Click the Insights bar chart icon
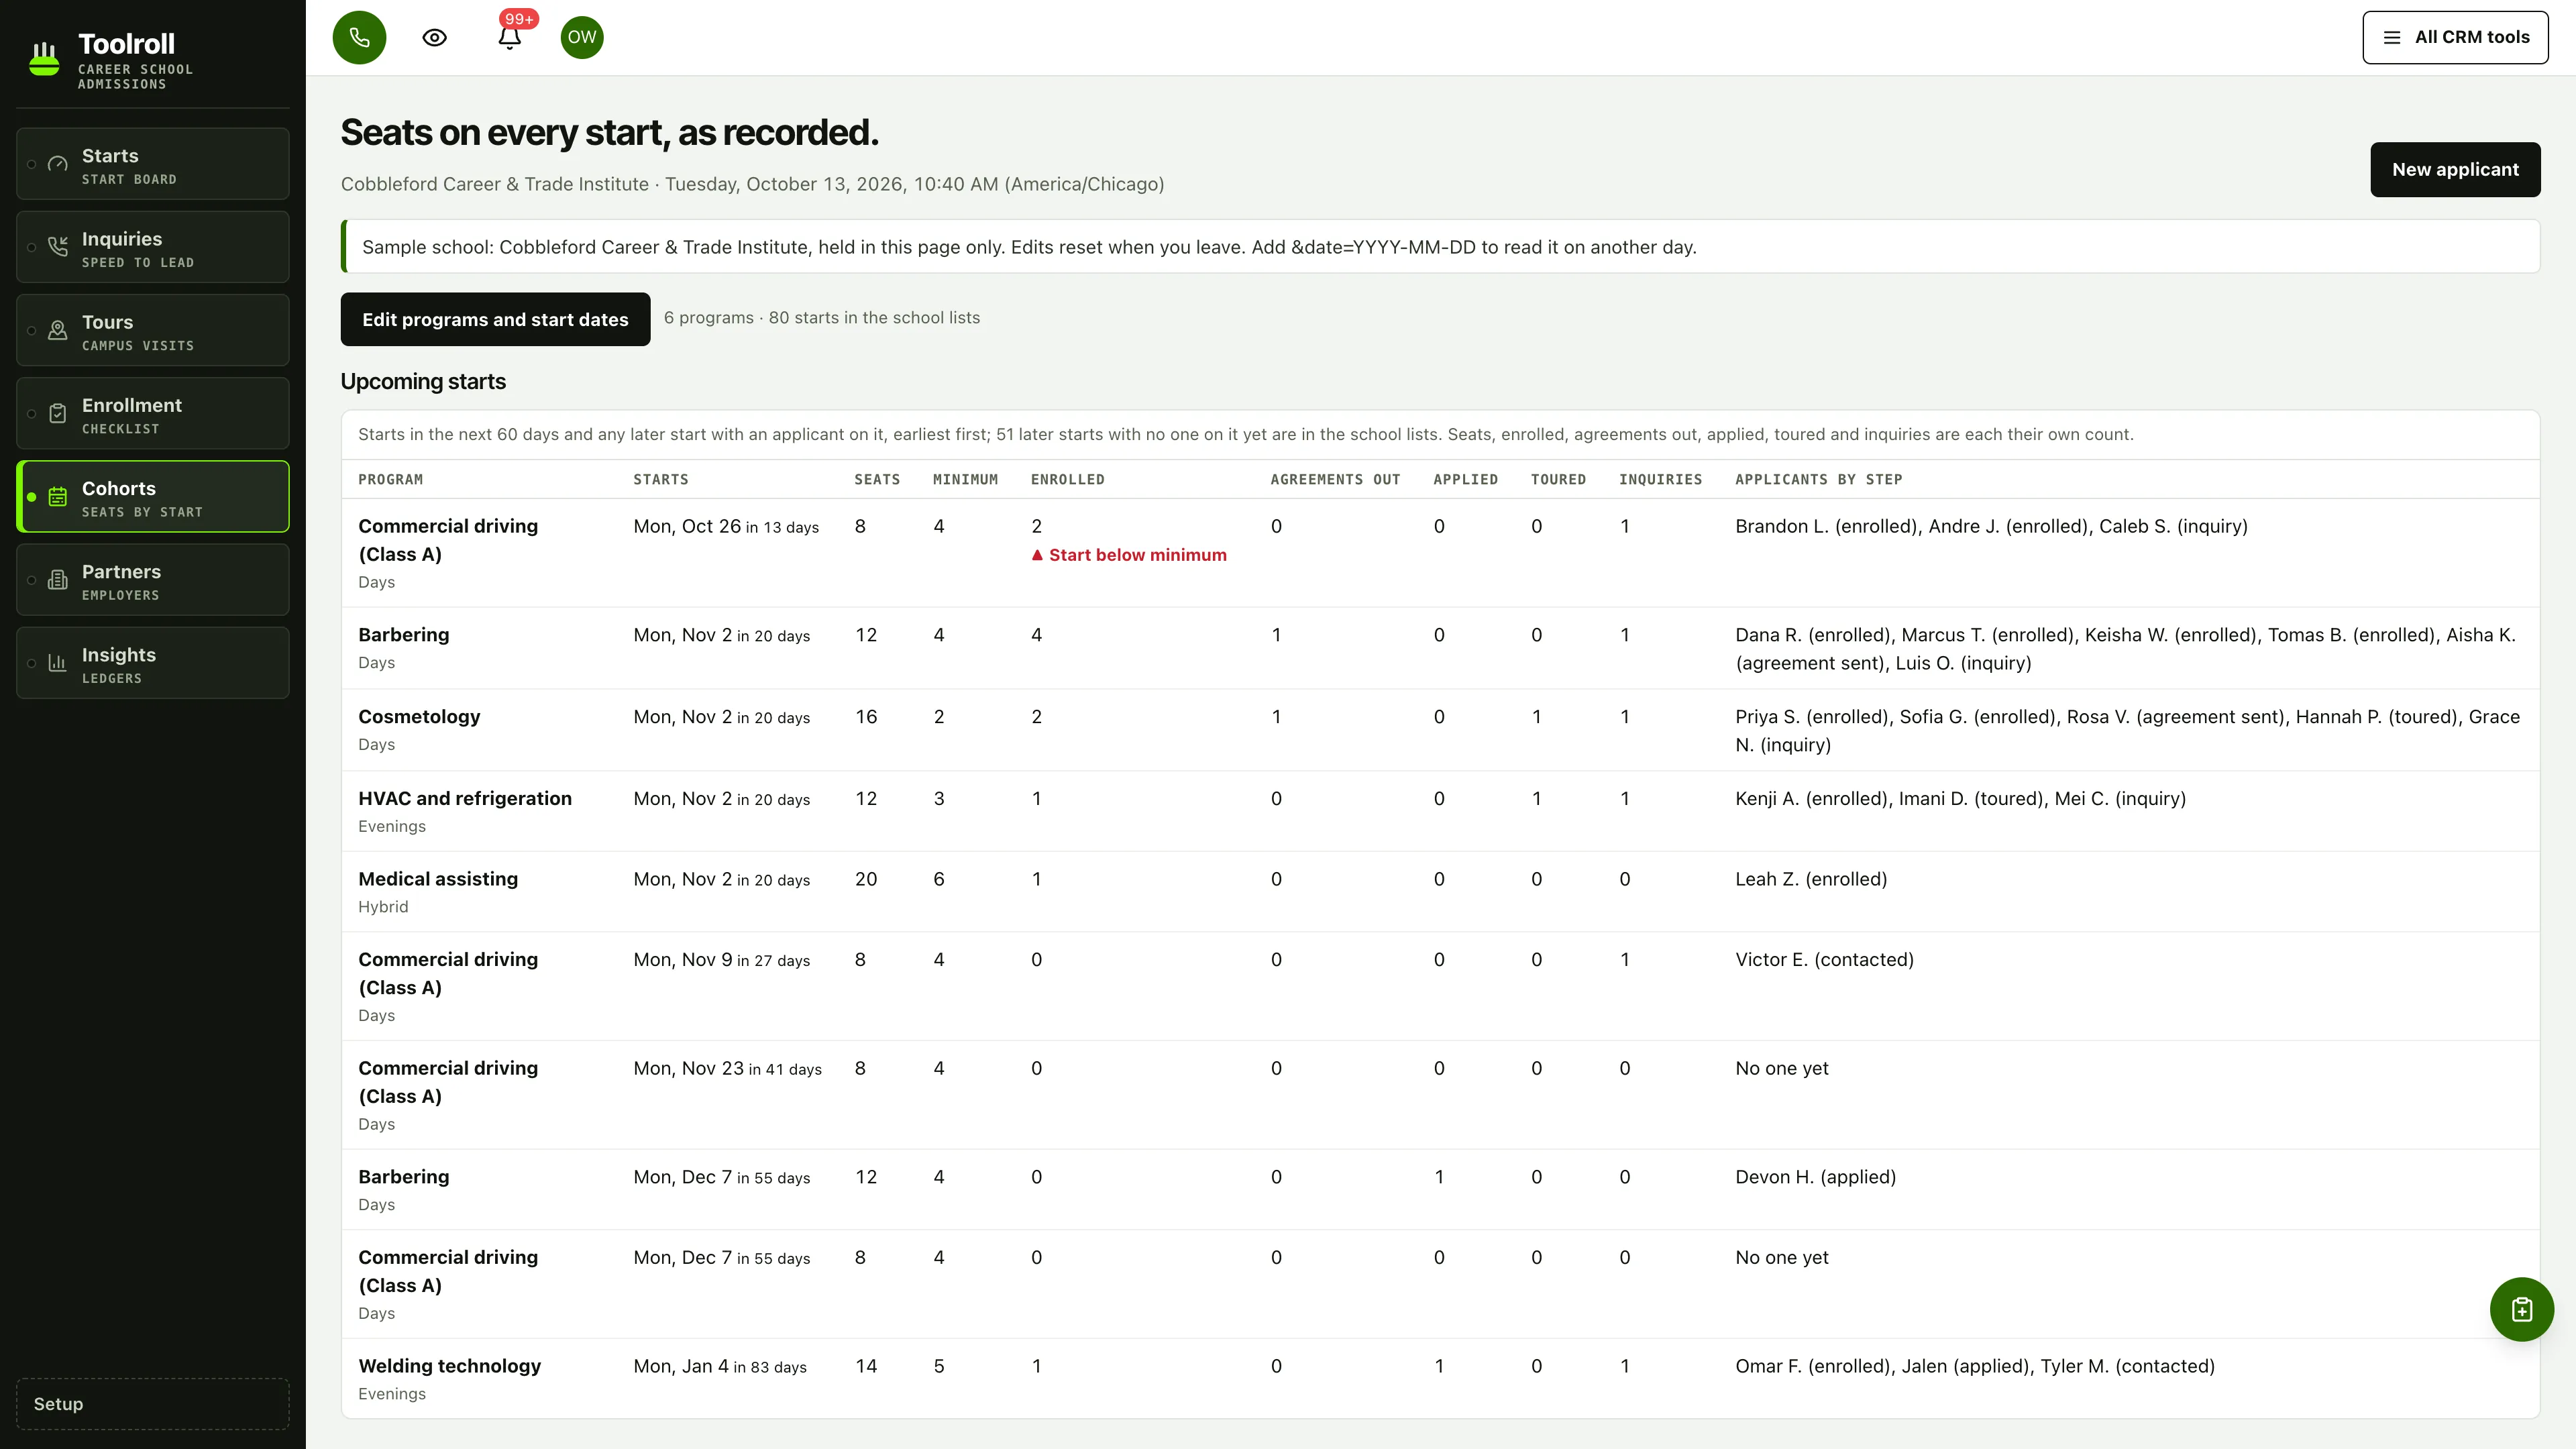 click(58, 662)
